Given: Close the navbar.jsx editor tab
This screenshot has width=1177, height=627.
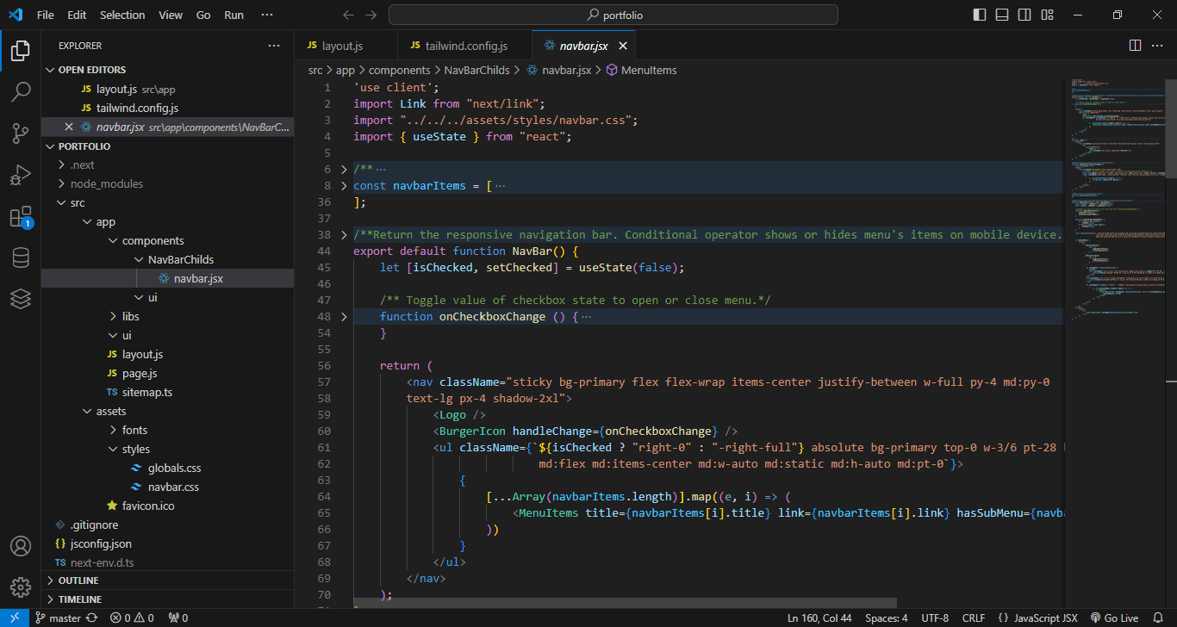Looking at the screenshot, I should click(x=623, y=46).
